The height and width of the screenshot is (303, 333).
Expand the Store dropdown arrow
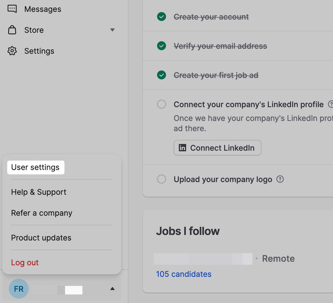(x=112, y=30)
